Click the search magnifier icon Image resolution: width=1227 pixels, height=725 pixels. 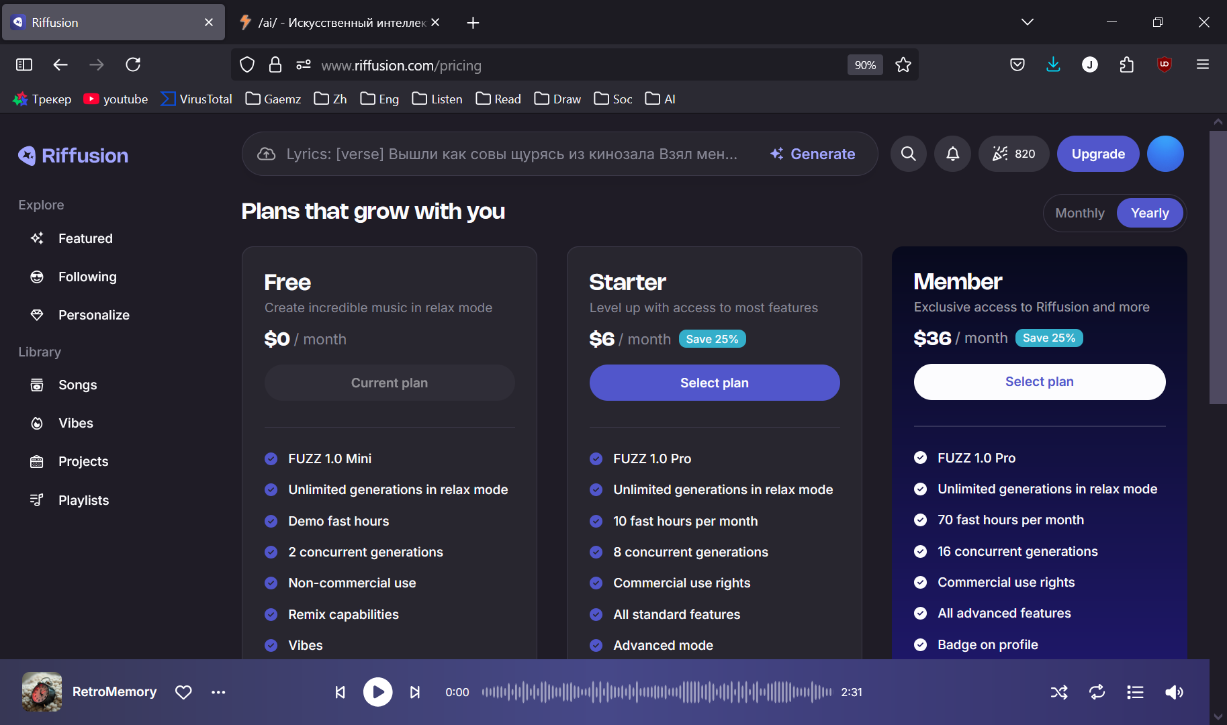[x=908, y=154]
